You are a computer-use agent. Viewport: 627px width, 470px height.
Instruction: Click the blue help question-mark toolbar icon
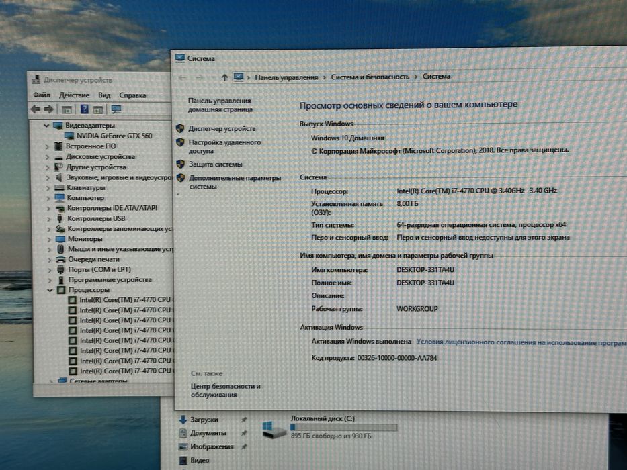pyautogui.click(x=85, y=109)
